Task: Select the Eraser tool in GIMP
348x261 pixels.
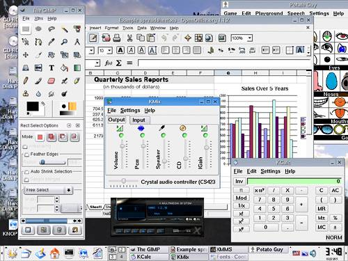Action: (x=52, y=81)
